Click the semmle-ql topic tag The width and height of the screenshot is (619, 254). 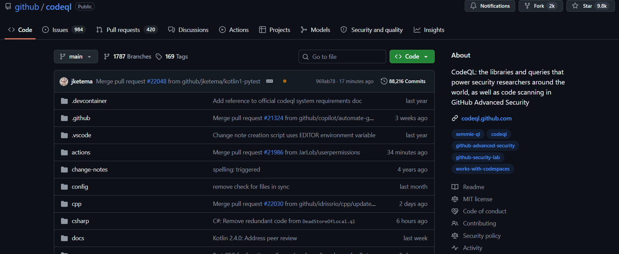(x=468, y=134)
